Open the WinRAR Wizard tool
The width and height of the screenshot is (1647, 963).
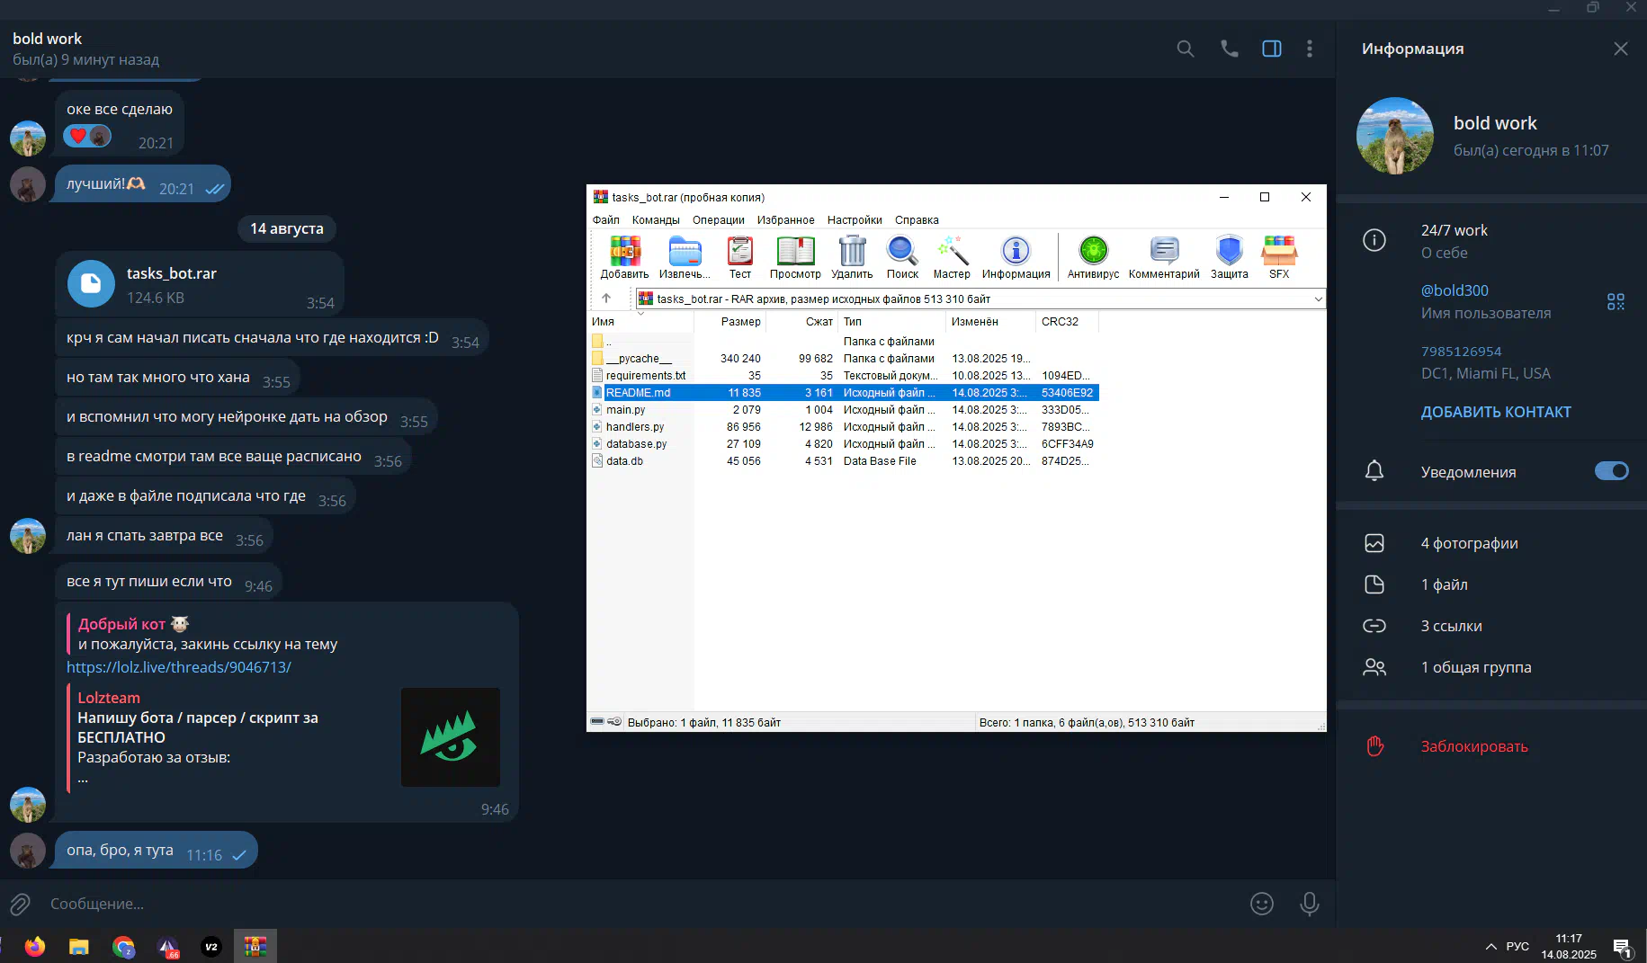point(951,256)
